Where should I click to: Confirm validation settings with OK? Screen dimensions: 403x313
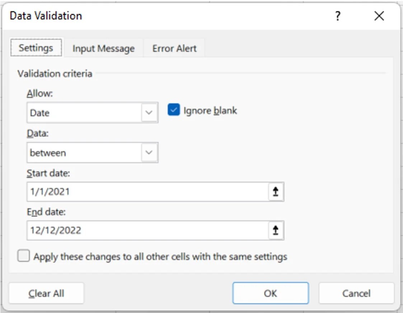271,293
